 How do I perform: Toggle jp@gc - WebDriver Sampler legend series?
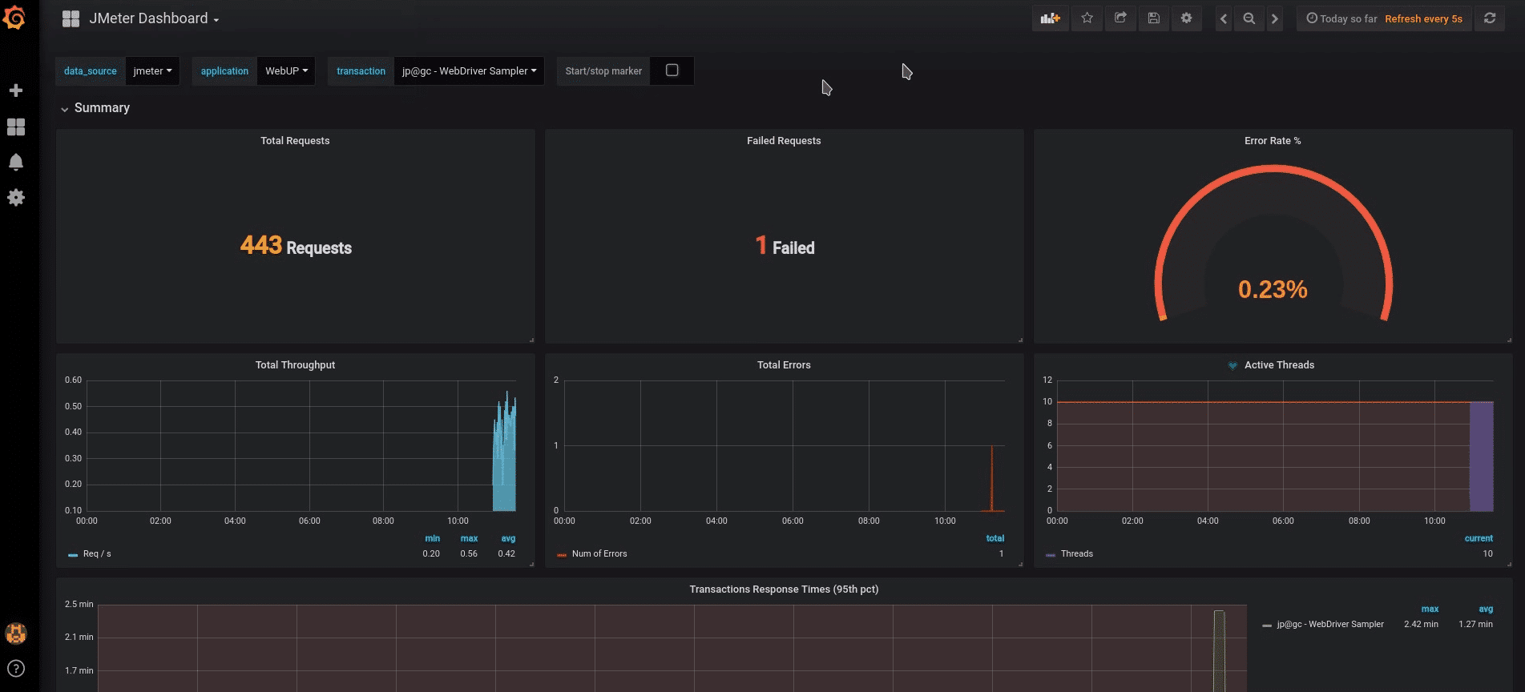click(1329, 624)
